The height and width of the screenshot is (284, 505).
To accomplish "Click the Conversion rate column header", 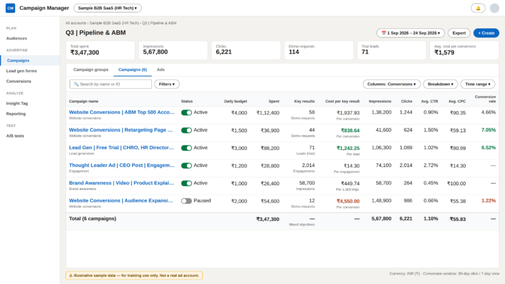I will click(x=485, y=99).
